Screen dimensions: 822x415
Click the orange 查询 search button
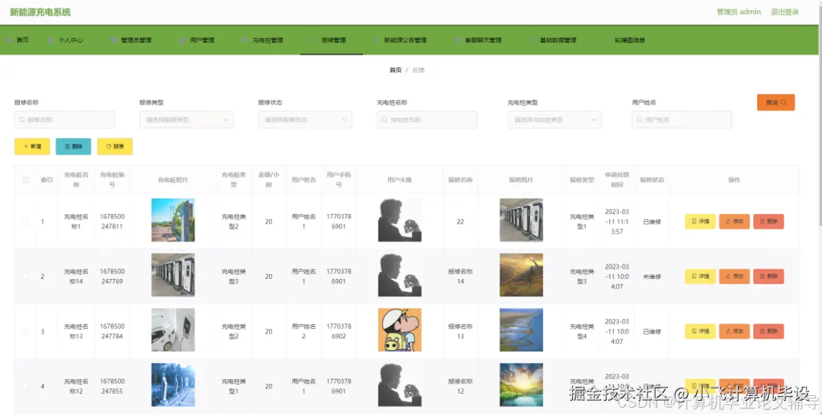coord(775,103)
